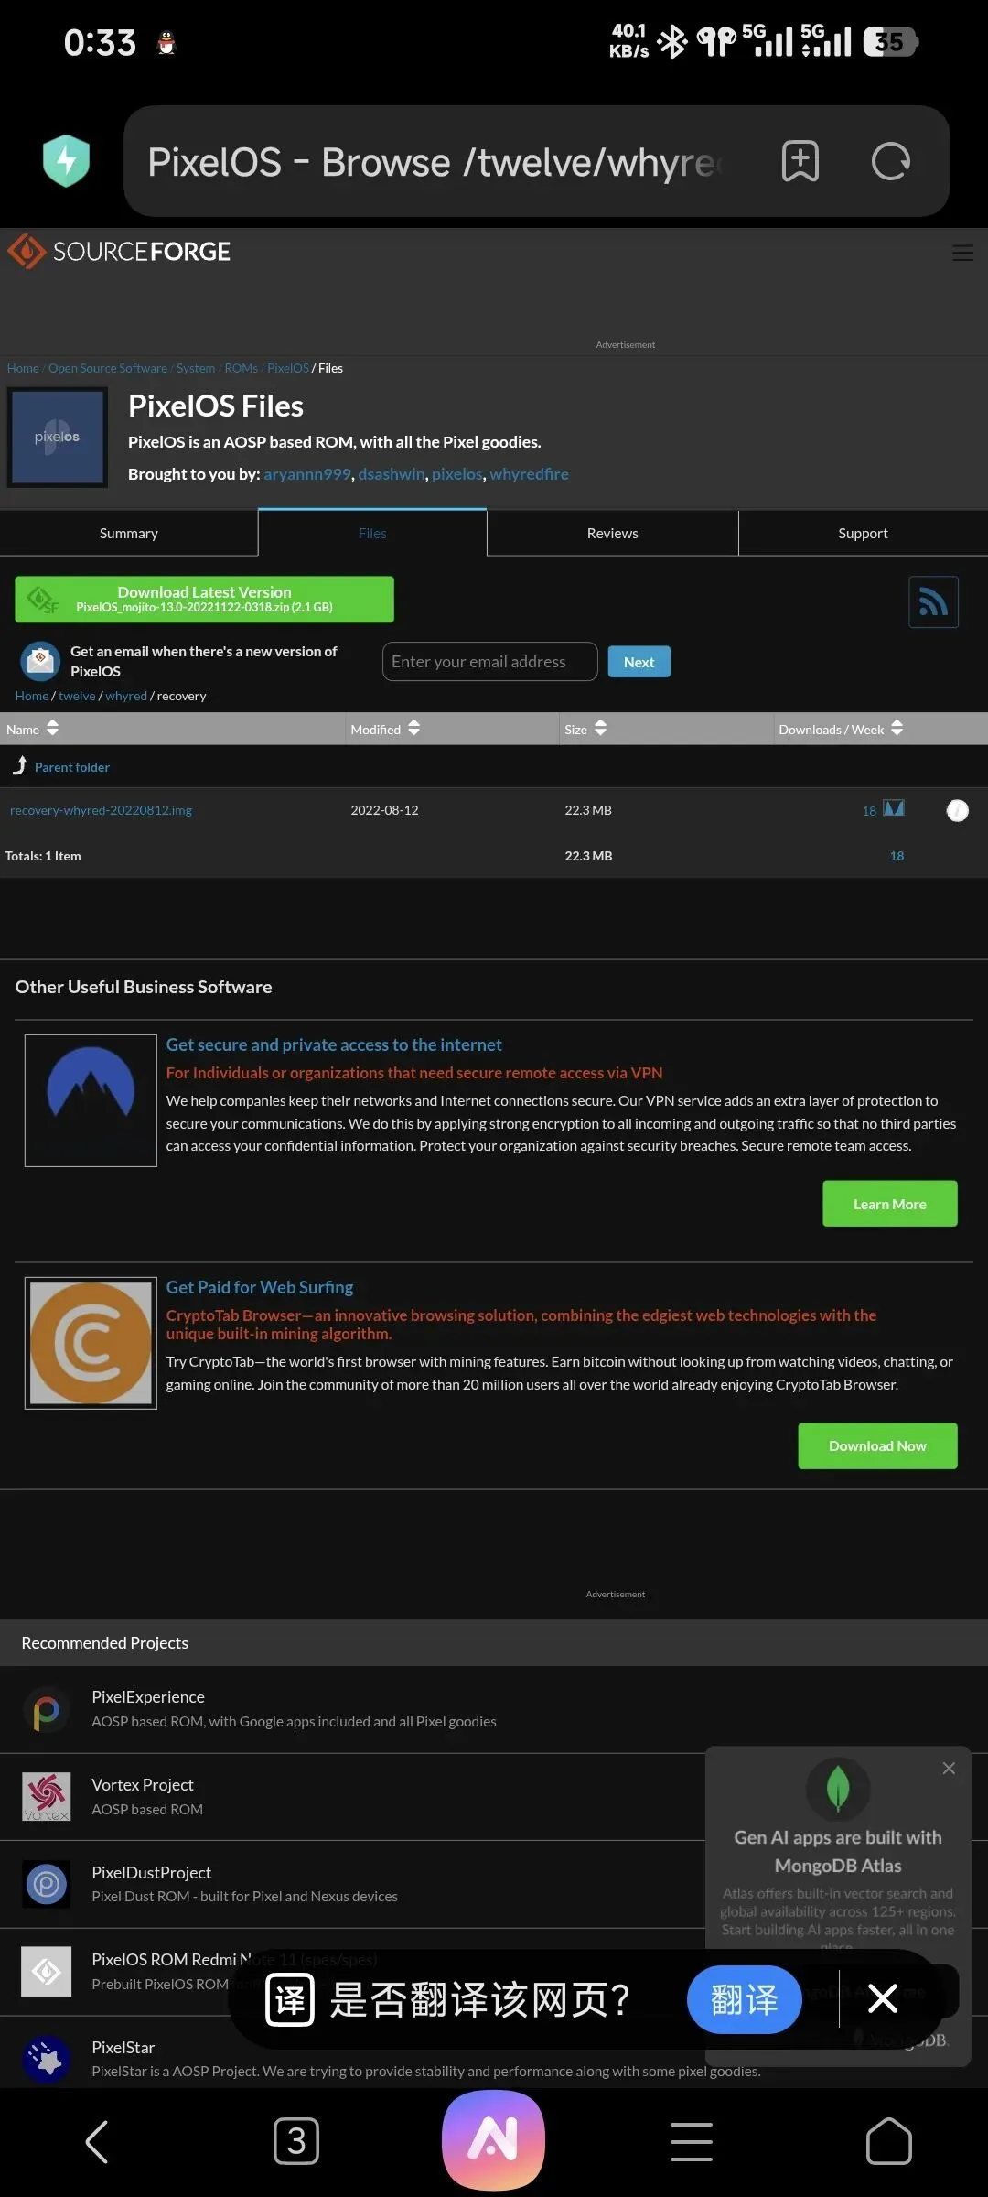
Task: Open the browser menu bars icon
Action: click(x=692, y=2142)
